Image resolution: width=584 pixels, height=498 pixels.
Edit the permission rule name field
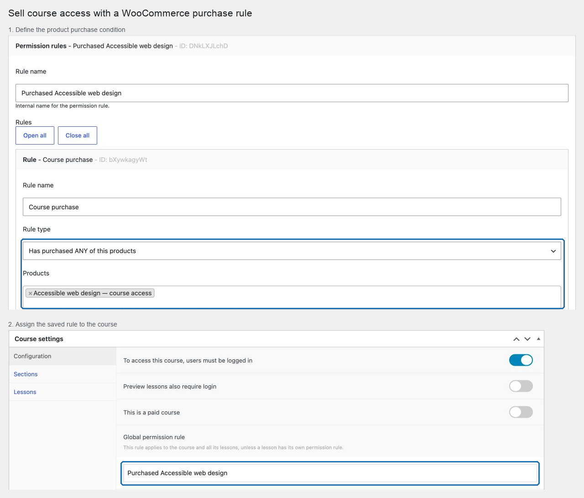292,93
